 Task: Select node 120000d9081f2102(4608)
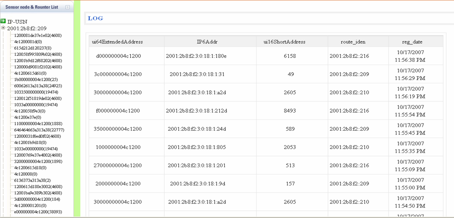pos(38,67)
